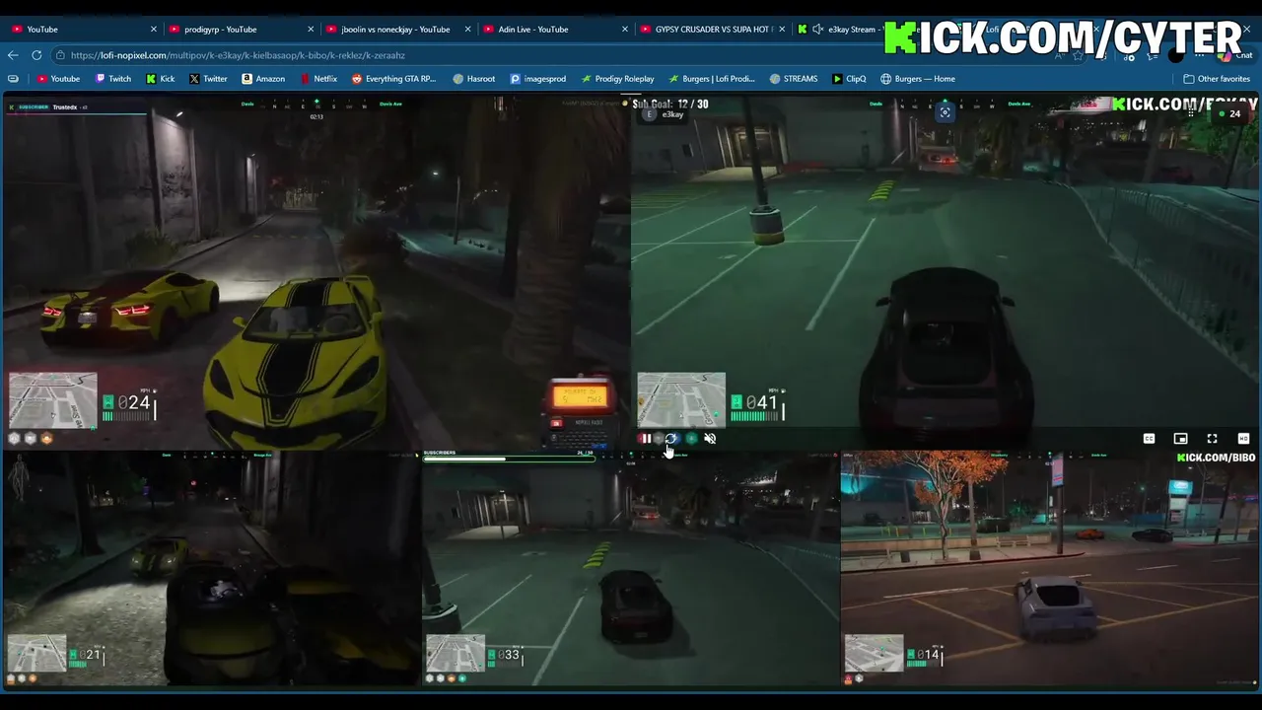Screen dimensions: 1262x710
Task: Close the Adin Live - YouTube tab
Action: point(624,30)
